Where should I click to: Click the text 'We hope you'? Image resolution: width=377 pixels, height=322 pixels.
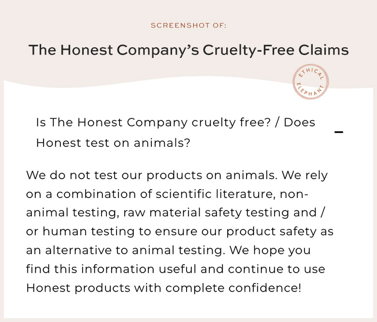pyautogui.click(x=270, y=250)
